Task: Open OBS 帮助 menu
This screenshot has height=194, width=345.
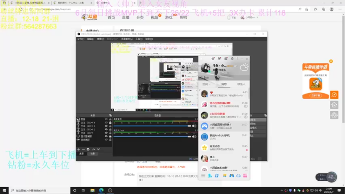Action: (x=149, y=39)
